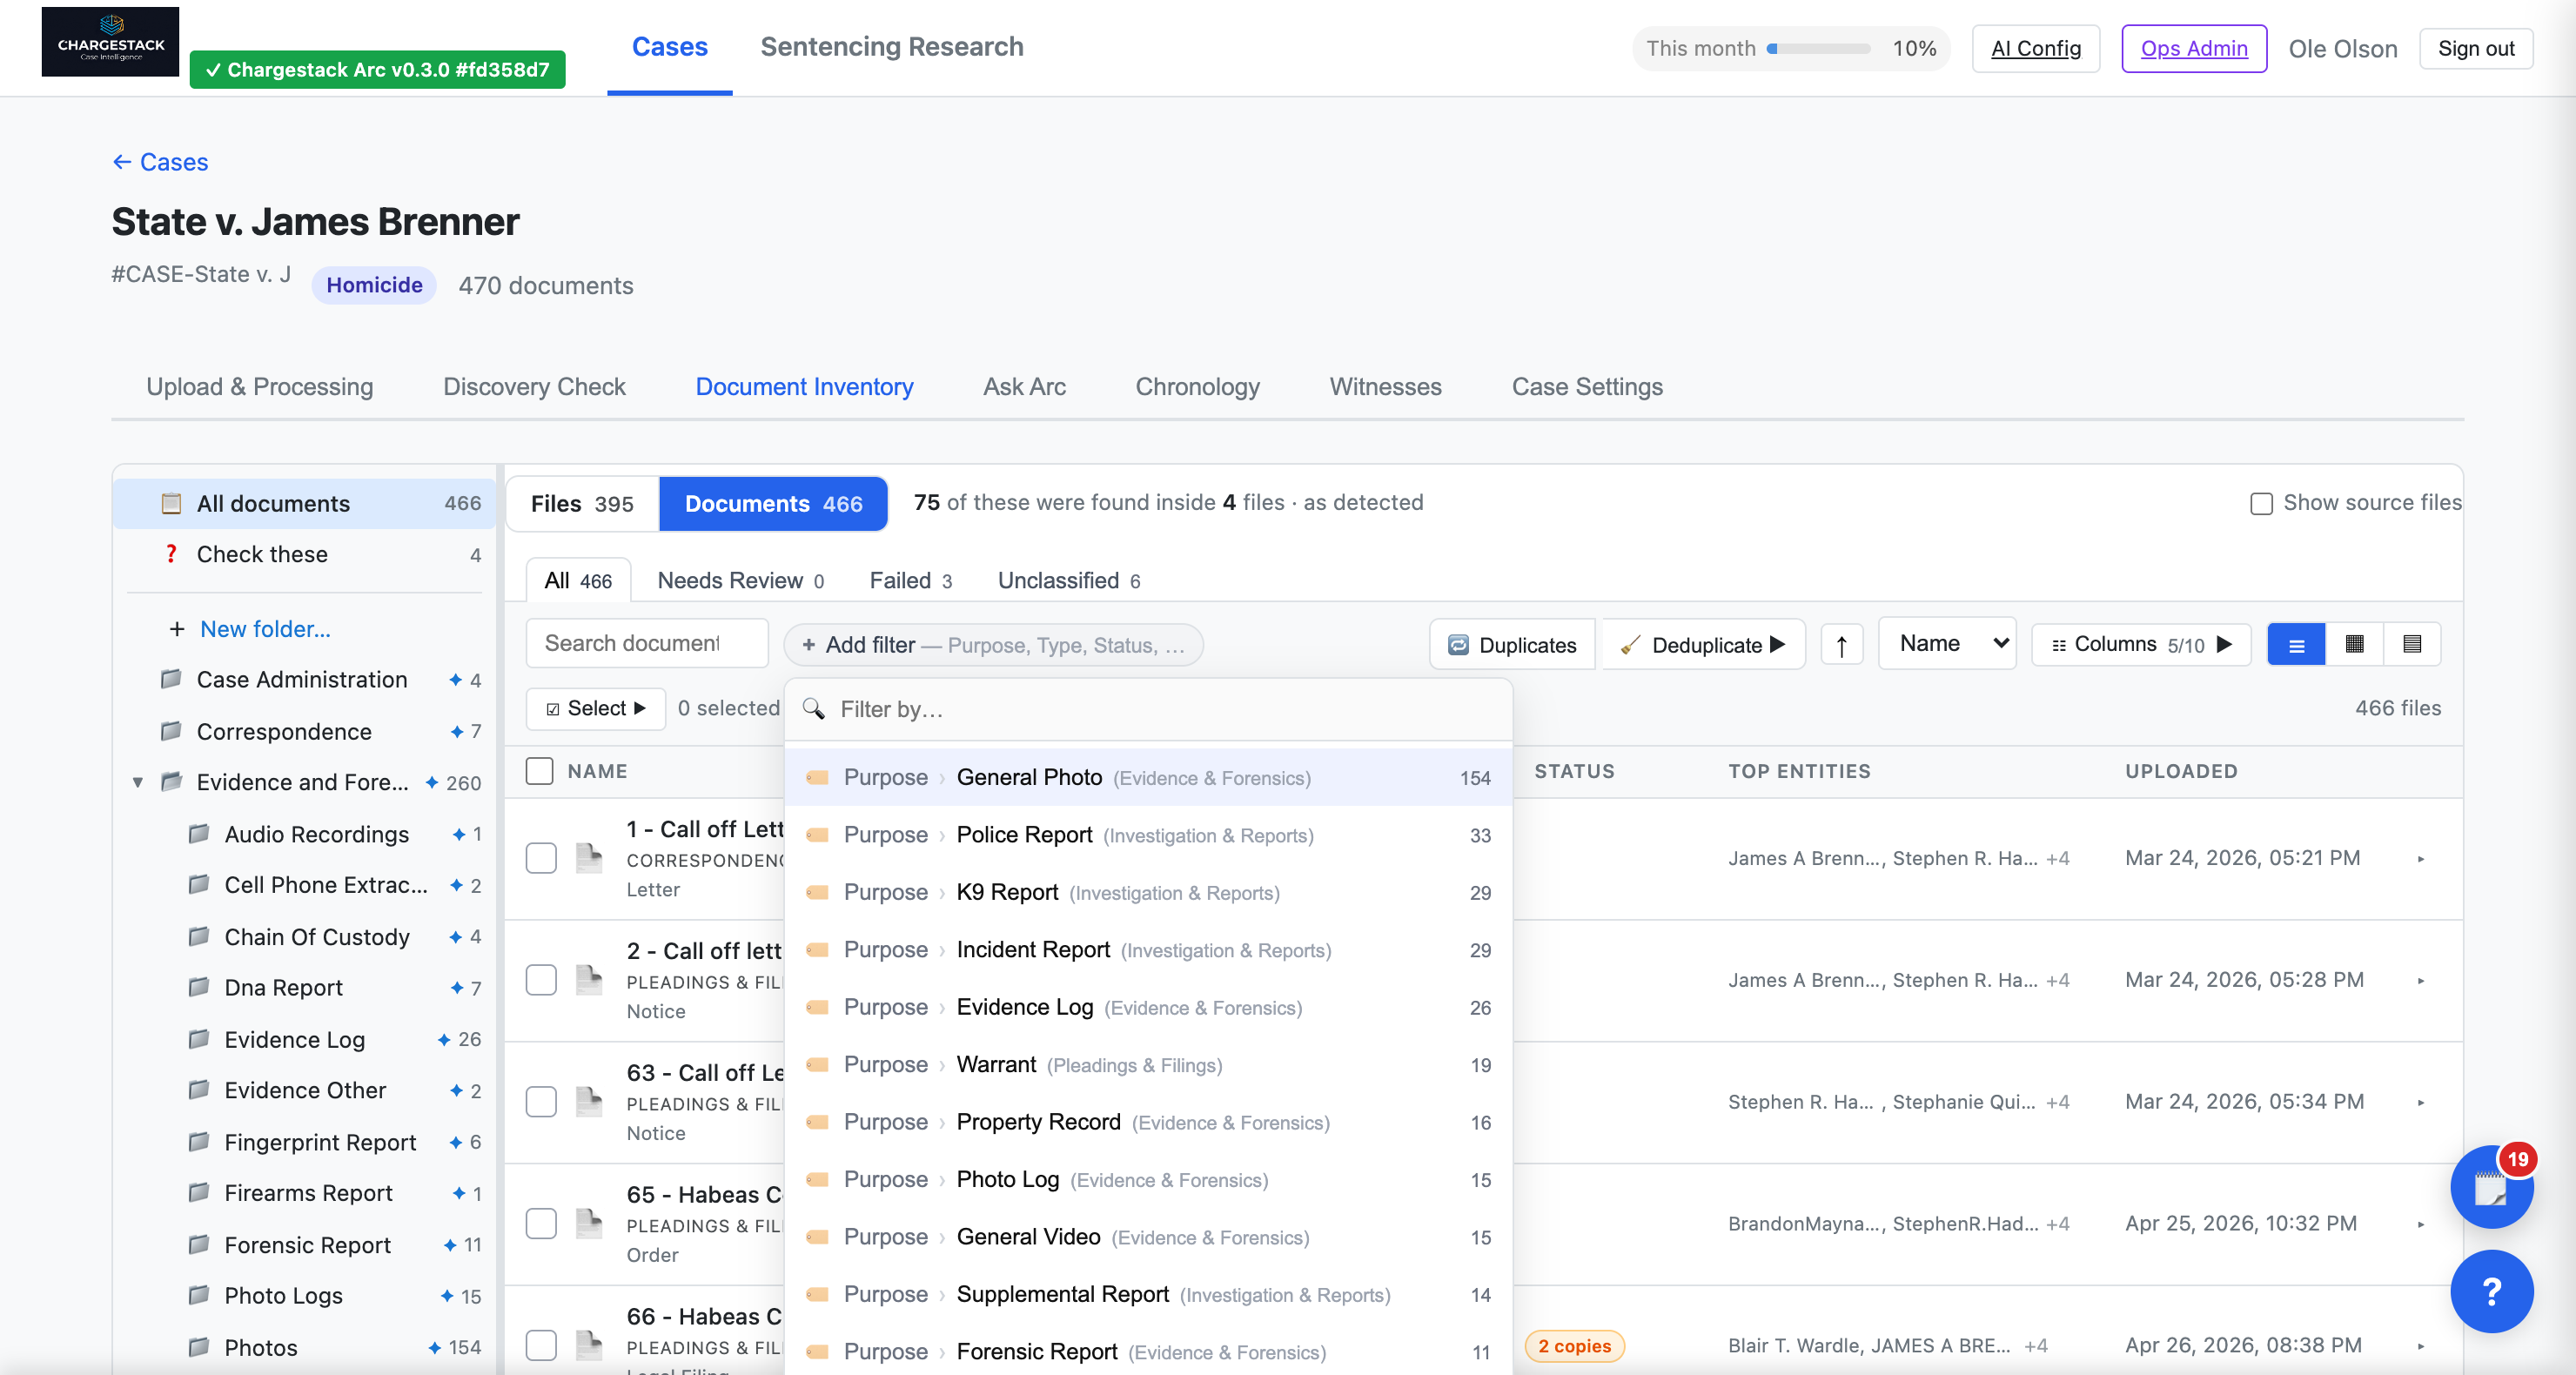Open the Columns 5/10 chooser
2576x1375 pixels.
[x=2141, y=644]
